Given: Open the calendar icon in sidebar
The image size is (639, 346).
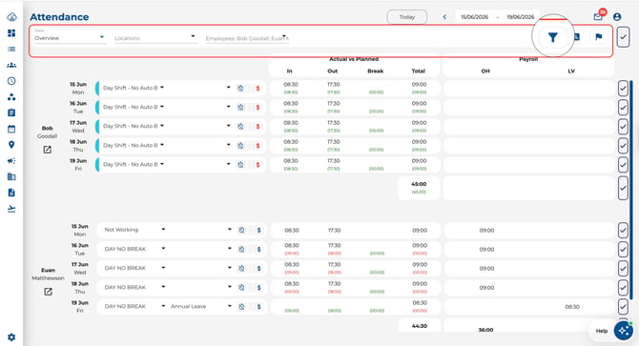Looking at the screenshot, I should [x=11, y=129].
